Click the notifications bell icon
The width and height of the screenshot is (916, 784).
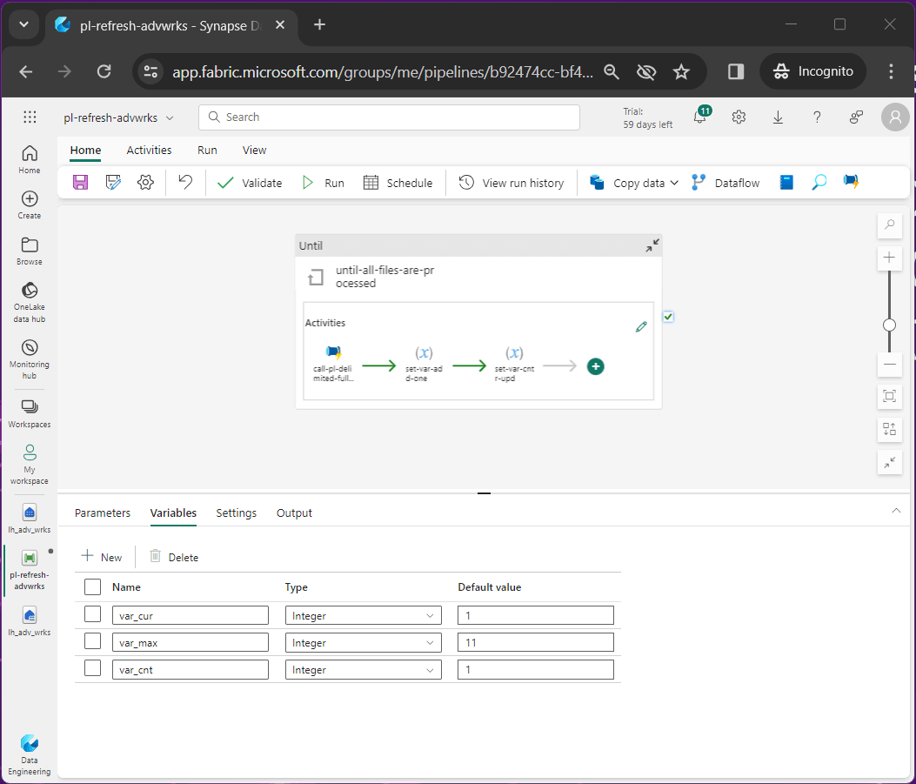[700, 117]
